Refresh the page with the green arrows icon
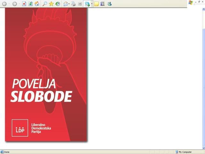 click(30, 4)
